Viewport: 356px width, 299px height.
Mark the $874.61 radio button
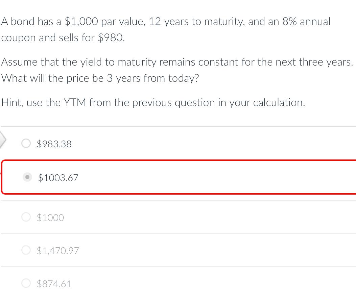(x=26, y=283)
